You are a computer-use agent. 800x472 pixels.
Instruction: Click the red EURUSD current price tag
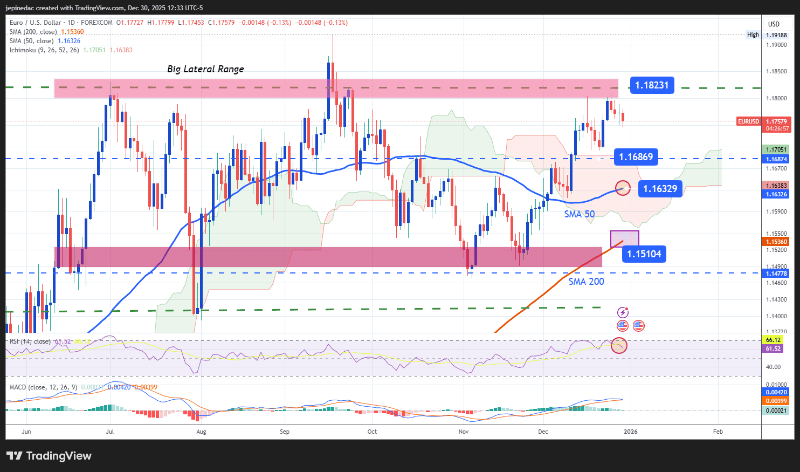(x=748, y=122)
